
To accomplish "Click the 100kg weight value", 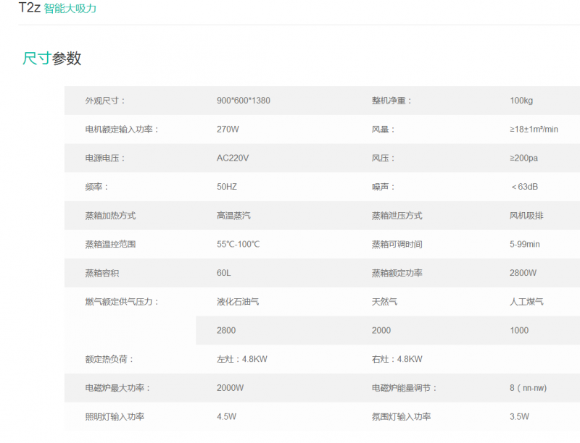I will [521, 101].
